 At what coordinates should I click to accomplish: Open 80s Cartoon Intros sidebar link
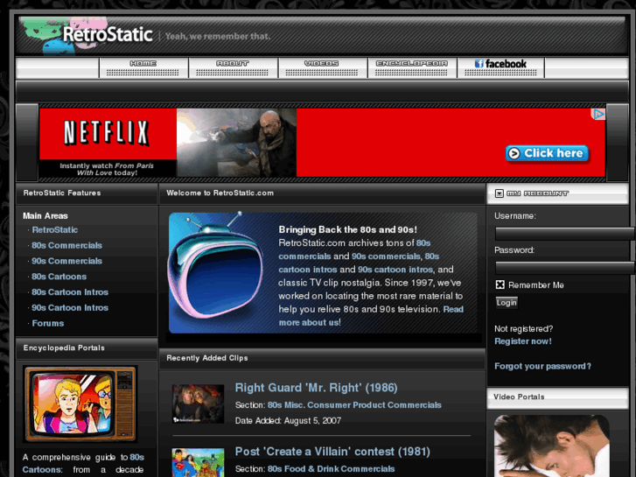tap(70, 292)
